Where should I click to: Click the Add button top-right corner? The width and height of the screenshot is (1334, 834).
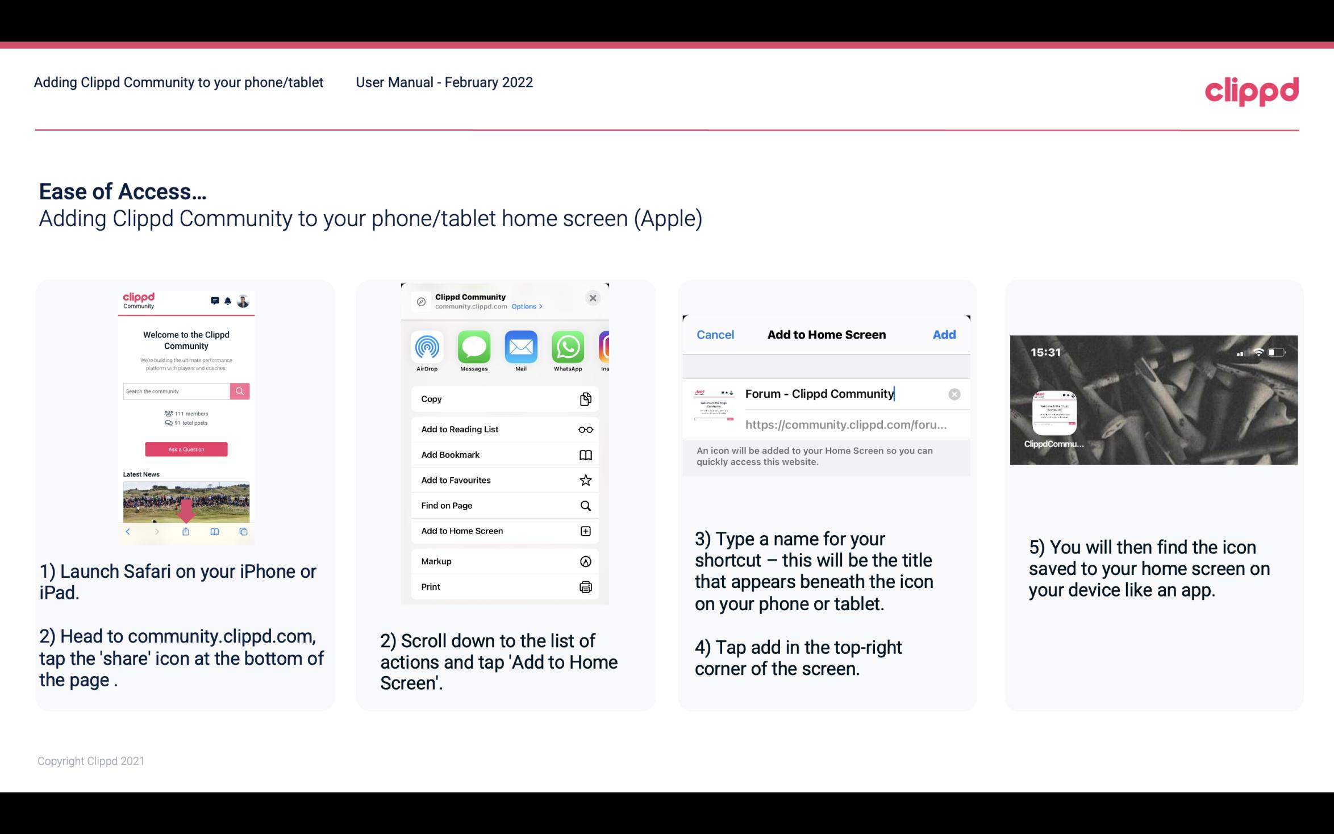(944, 335)
